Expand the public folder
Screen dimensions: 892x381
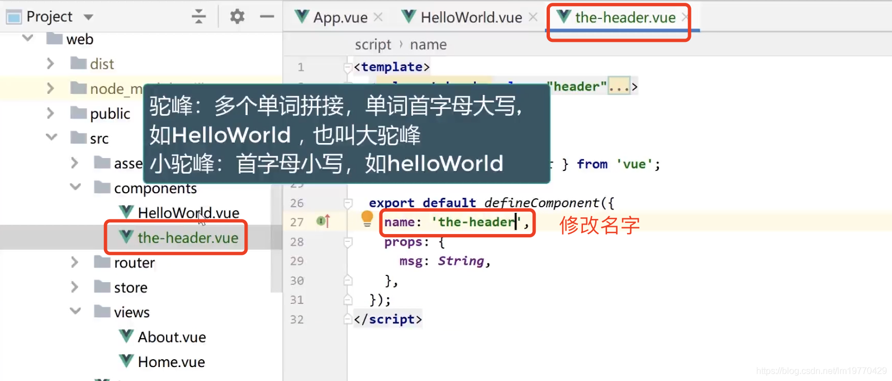click(50, 113)
